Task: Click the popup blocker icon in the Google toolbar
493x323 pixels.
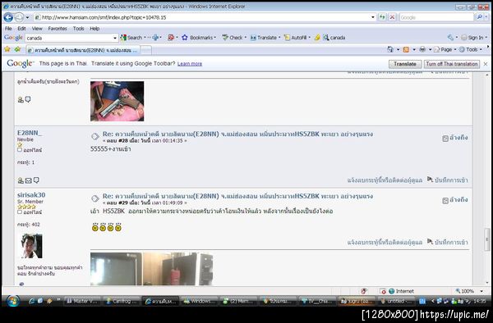Action: [x=171, y=38]
